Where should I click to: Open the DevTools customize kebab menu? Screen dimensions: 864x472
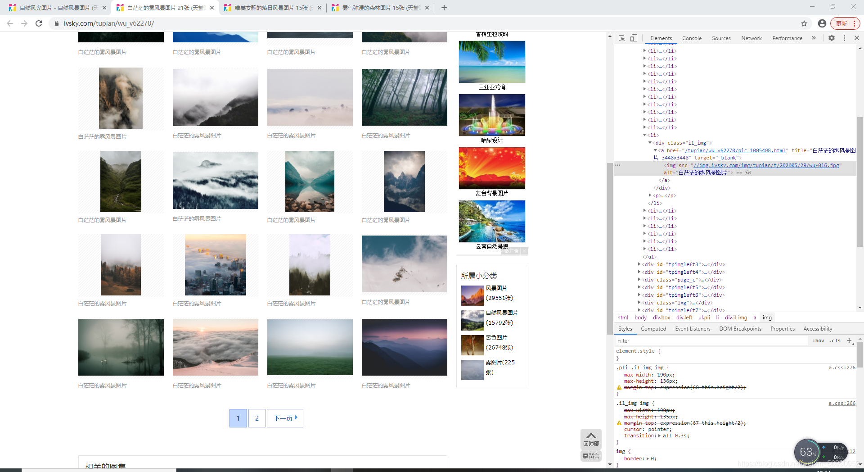tap(844, 38)
